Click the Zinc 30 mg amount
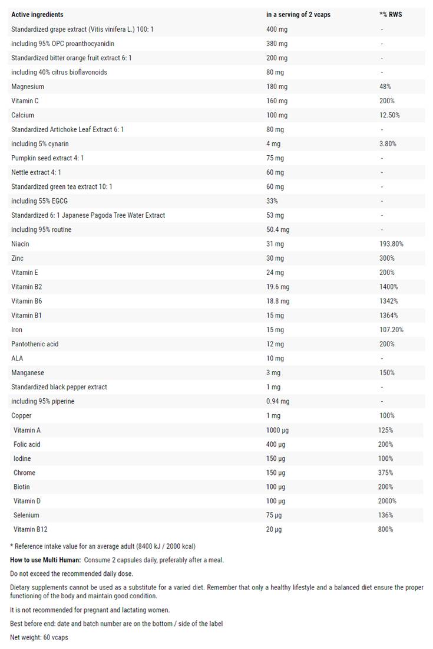The image size is (433, 649). coord(275,258)
